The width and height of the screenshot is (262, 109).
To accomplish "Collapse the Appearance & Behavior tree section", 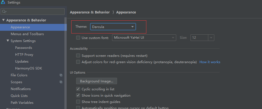I will pyautogui.click(x=3, y=20).
